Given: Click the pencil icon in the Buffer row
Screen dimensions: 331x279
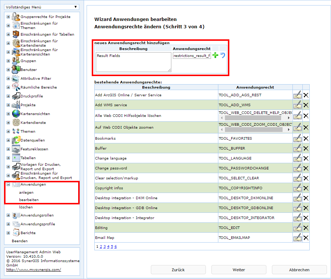Looking at the screenshot, I should click(298, 148).
